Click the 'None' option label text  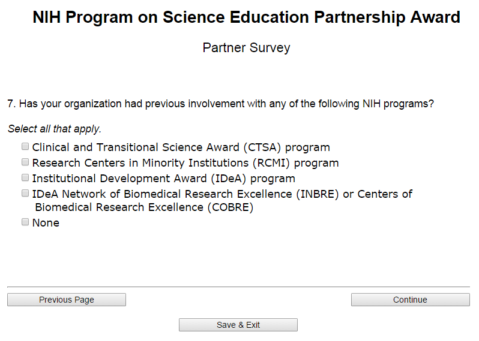(x=46, y=223)
